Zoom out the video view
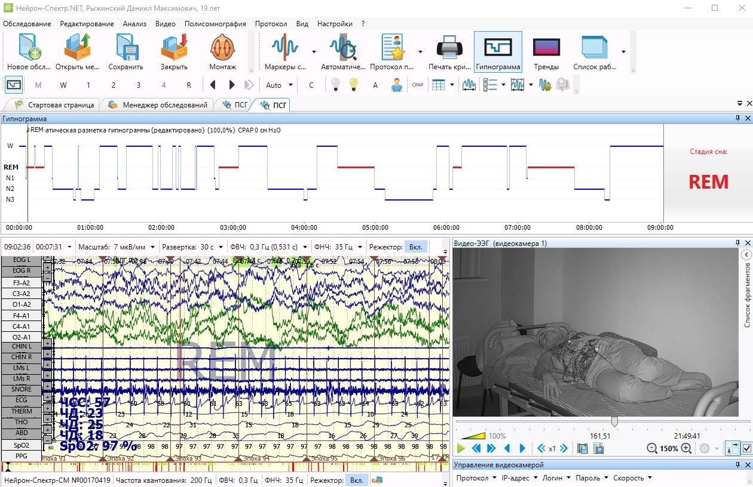 [x=652, y=448]
